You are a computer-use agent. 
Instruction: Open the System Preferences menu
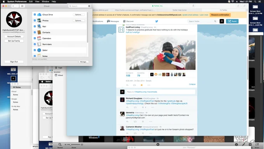17,2
